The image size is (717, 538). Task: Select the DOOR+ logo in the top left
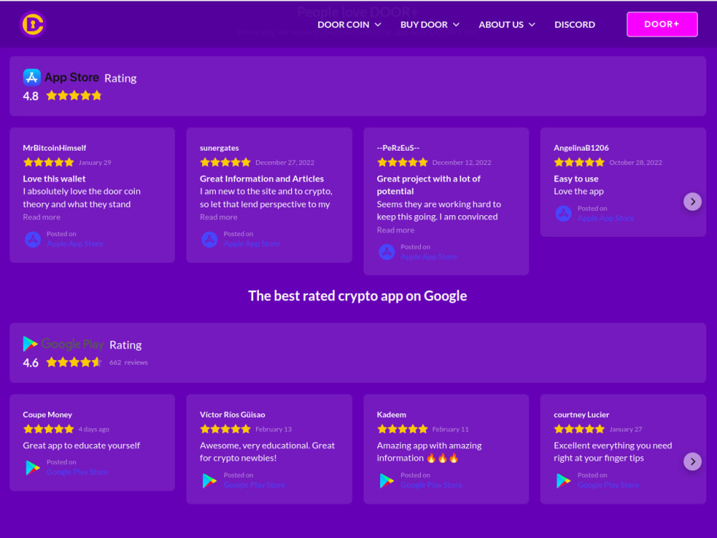pyautogui.click(x=33, y=24)
